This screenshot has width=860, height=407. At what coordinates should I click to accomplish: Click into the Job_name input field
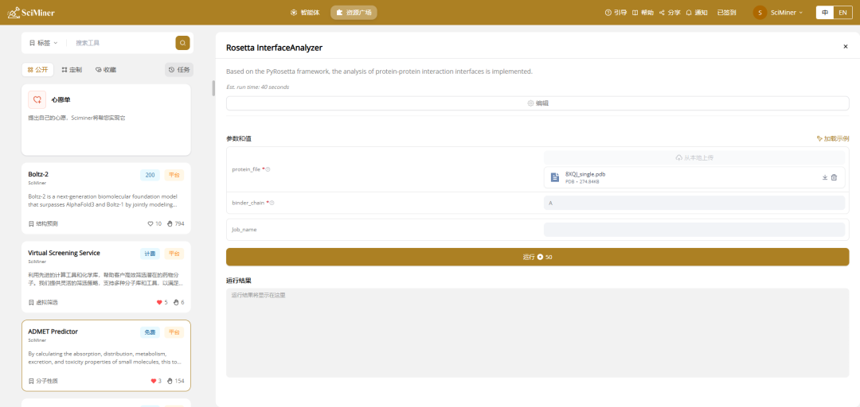click(x=694, y=230)
